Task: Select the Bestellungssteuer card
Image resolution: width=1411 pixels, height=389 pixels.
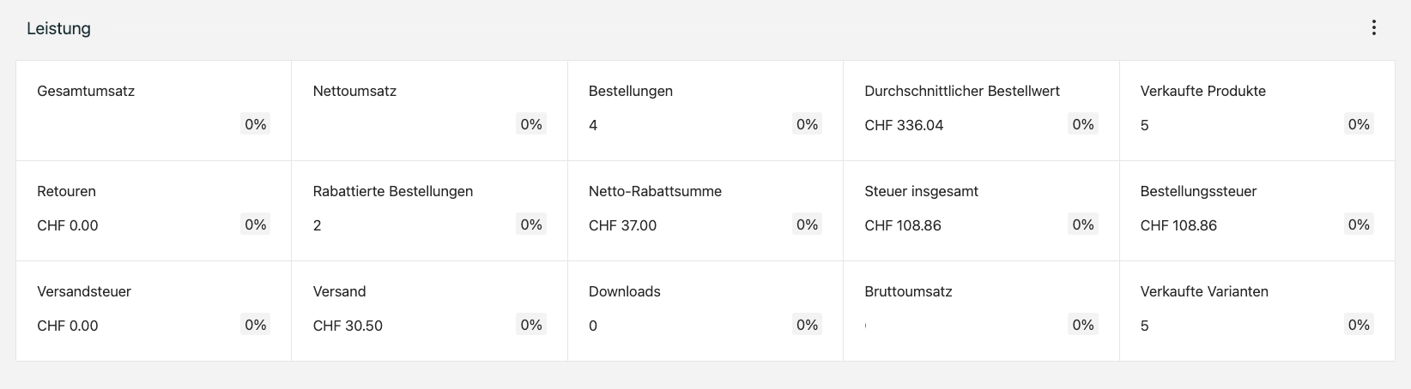Action: pyautogui.click(x=1257, y=210)
